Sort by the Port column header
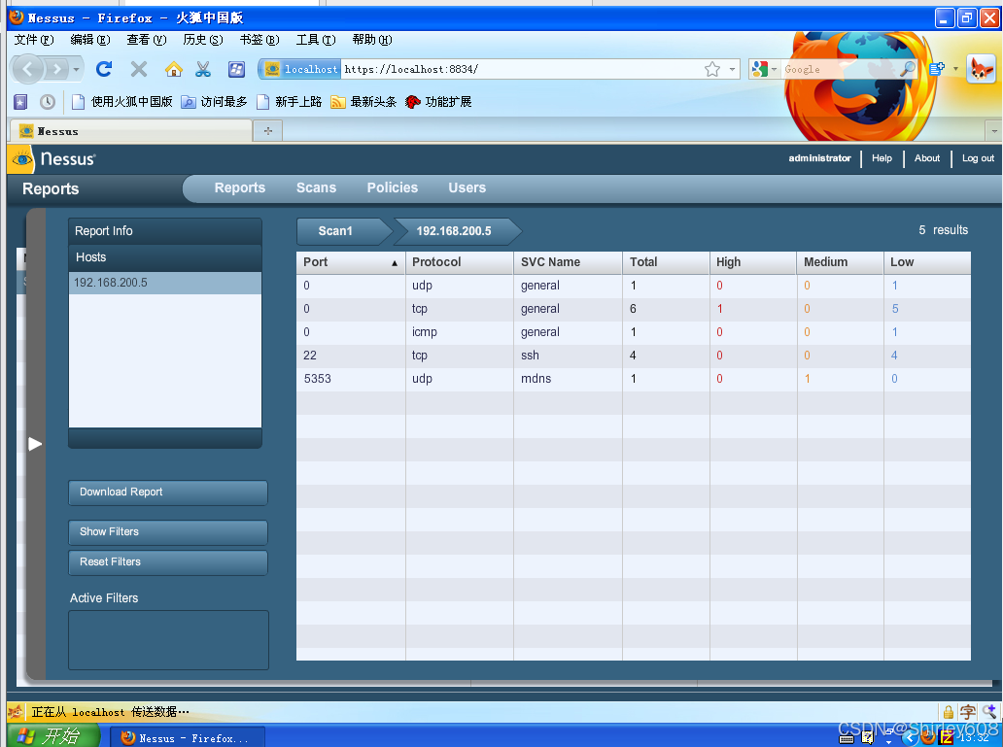The width and height of the screenshot is (1003, 747). [x=351, y=262]
